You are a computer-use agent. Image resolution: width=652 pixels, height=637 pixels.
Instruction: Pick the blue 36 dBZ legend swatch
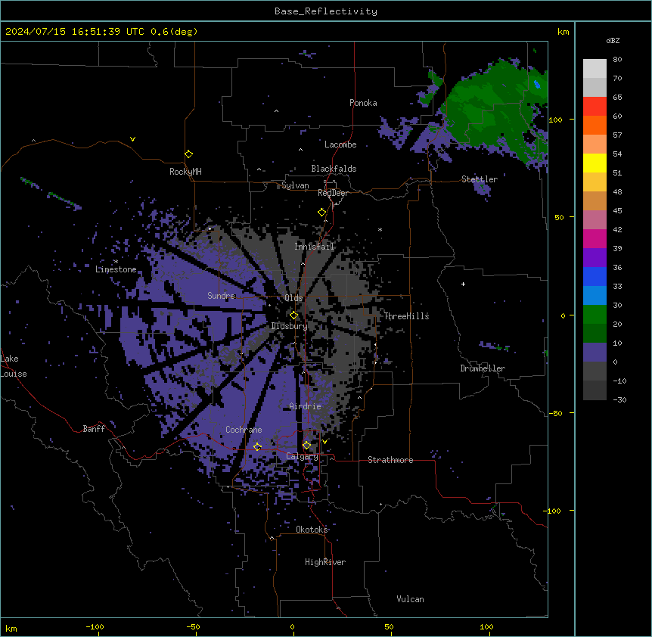tap(595, 276)
